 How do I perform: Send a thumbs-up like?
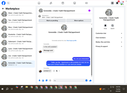90,81
